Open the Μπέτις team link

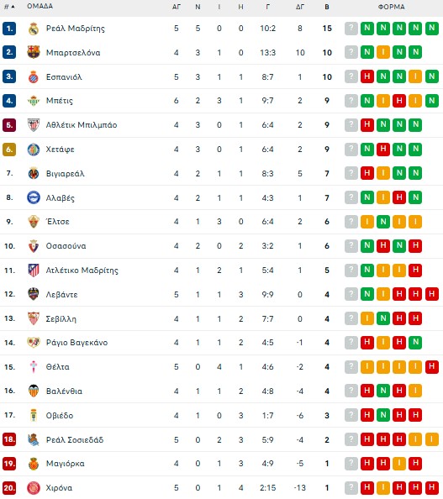(60, 101)
